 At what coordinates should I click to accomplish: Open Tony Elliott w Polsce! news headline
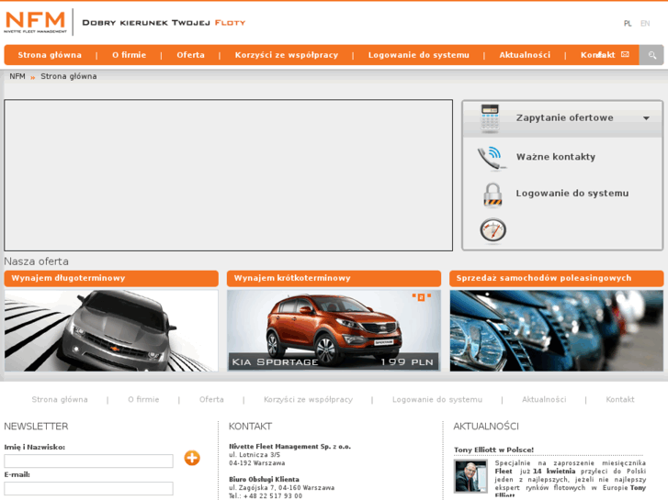(493, 450)
